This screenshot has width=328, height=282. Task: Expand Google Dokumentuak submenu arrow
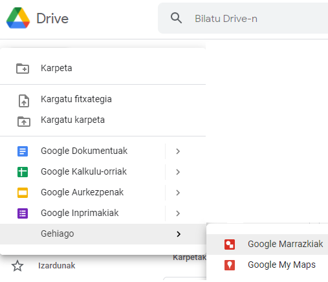click(x=178, y=151)
